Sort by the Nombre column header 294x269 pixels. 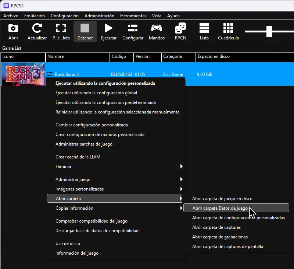tap(78, 57)
